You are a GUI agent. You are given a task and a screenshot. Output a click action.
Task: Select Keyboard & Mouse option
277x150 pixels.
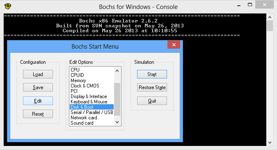pyautogui.click(x=92, y=102)
